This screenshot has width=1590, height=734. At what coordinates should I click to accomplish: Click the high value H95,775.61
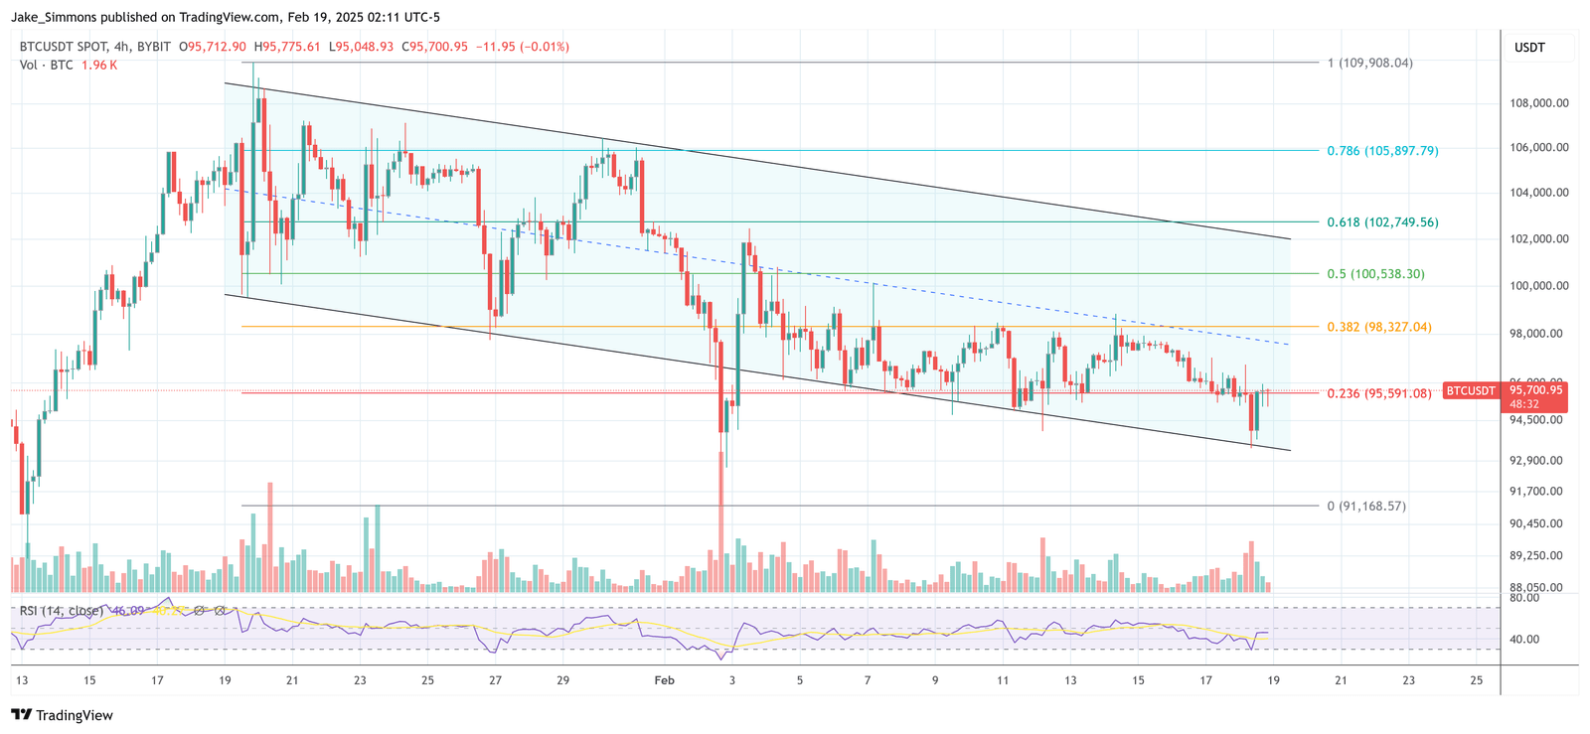click(287, 47)
